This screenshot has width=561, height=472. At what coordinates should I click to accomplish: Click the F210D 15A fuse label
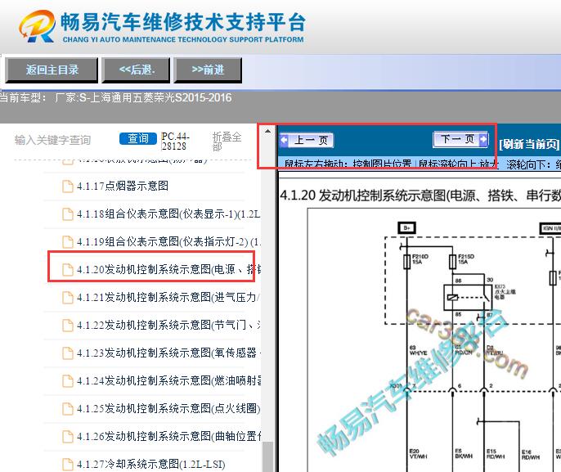click(x=420, y=259)
